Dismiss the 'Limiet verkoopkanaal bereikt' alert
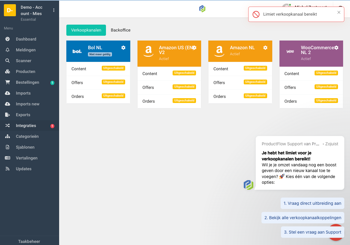Image resolution: width=350 pixels, height=245 pixels. 339,12
